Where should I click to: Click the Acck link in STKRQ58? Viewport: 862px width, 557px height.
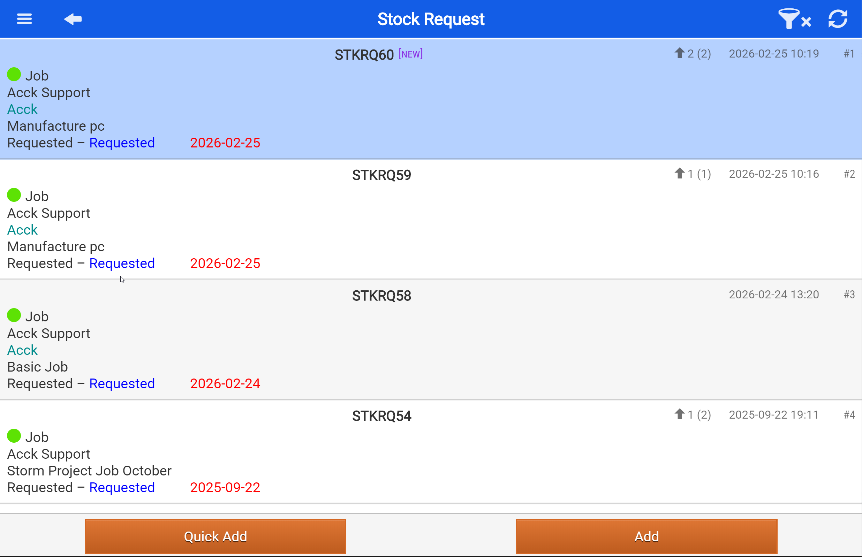[x=22, y=350]
